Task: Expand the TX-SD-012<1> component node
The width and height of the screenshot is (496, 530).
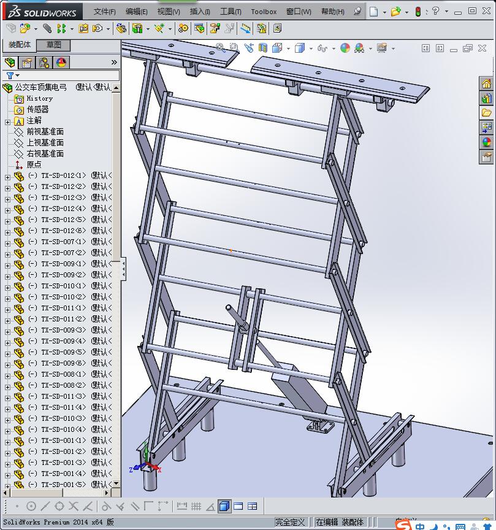Action: click(x=7, y=177)
